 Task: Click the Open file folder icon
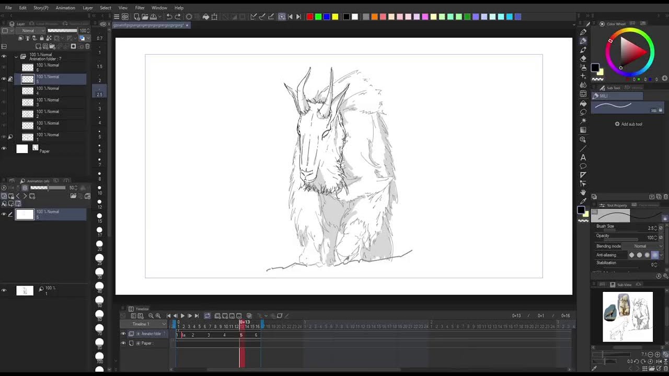(x=145, y=17)
